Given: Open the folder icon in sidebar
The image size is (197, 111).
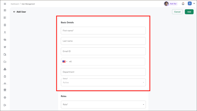Looking at the screenshot, I should (x=5, y=62).
